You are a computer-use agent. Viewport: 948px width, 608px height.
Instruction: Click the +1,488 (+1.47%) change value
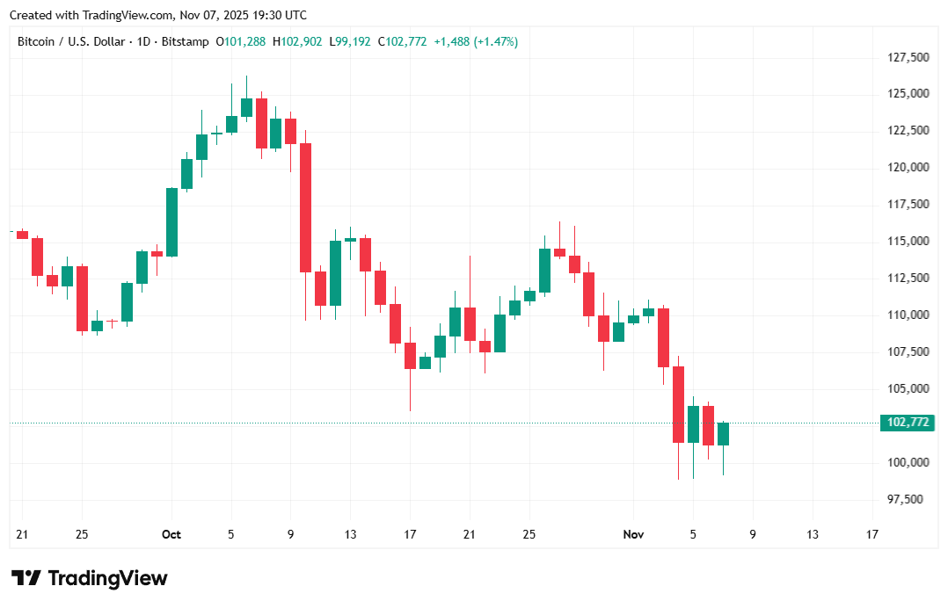(476, 41)
